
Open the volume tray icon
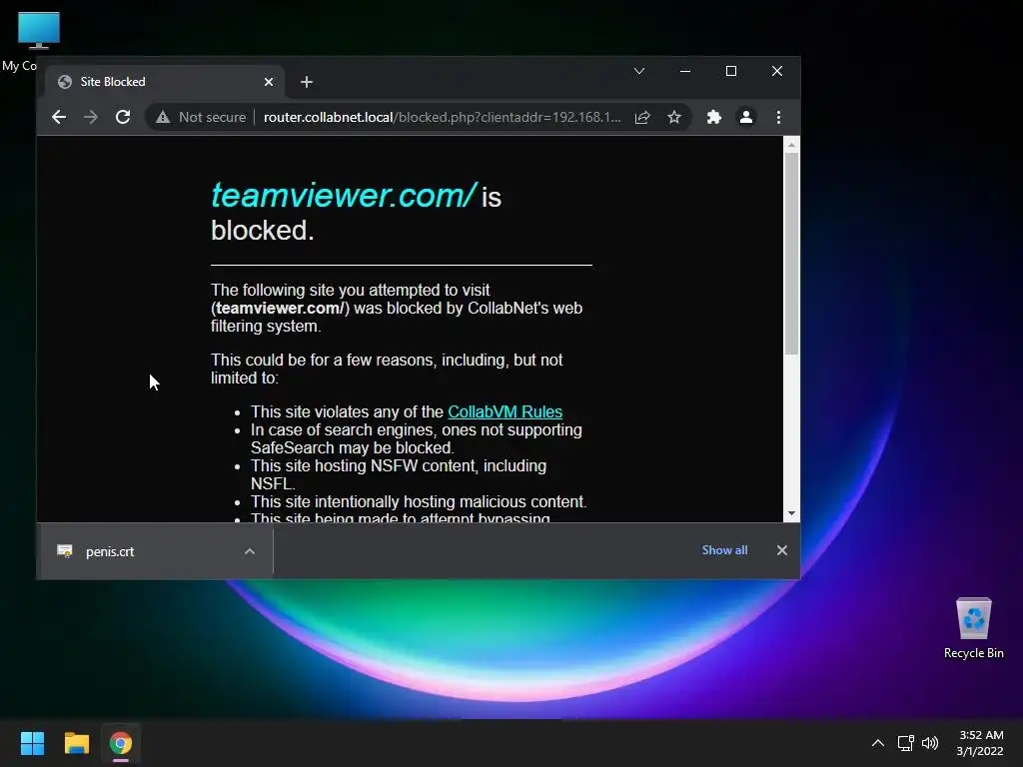[x=930, y=743]
